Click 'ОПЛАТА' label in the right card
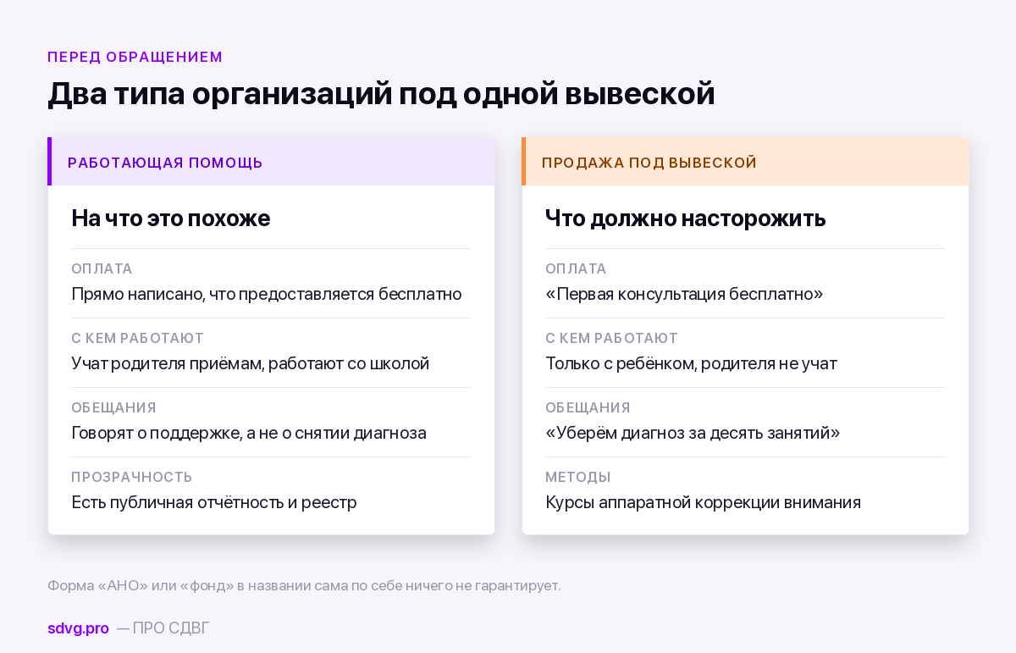The width and height of the screenshot is (1016, 653). tap(576, 268)
